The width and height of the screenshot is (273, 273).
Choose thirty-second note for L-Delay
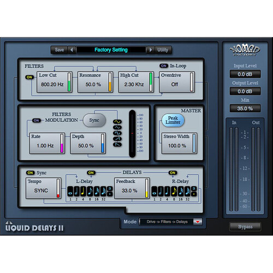tap(103, 191)
